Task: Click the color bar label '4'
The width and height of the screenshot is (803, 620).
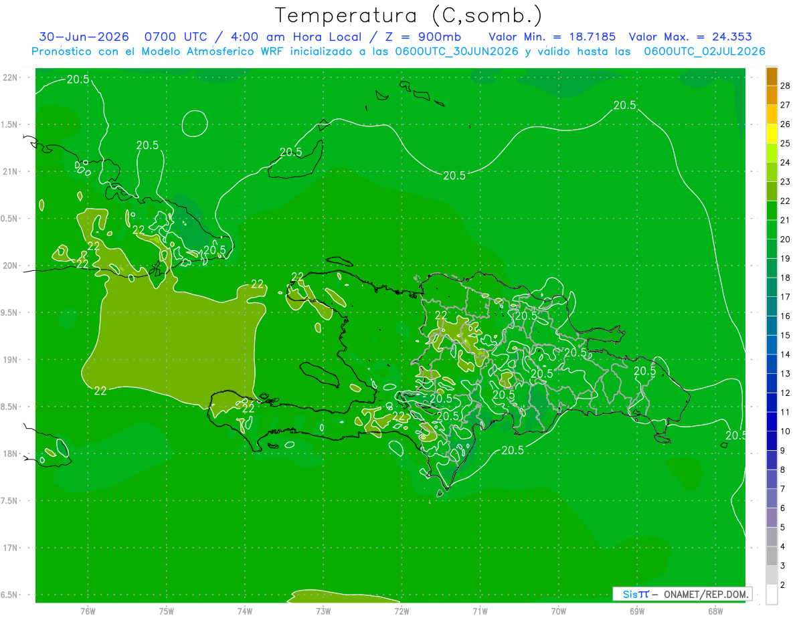Action: click(x=783, y=546)
